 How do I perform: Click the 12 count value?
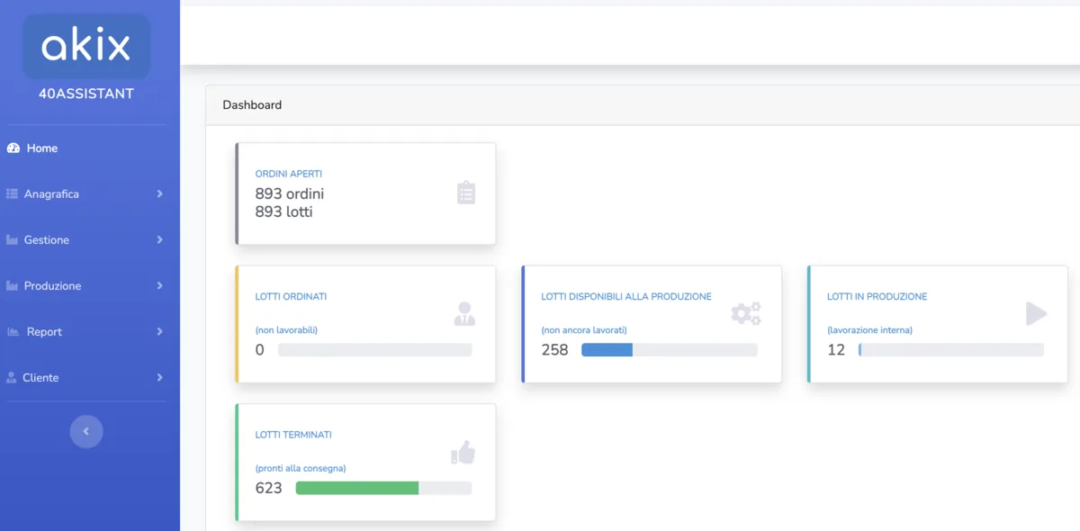coord(837,350)
